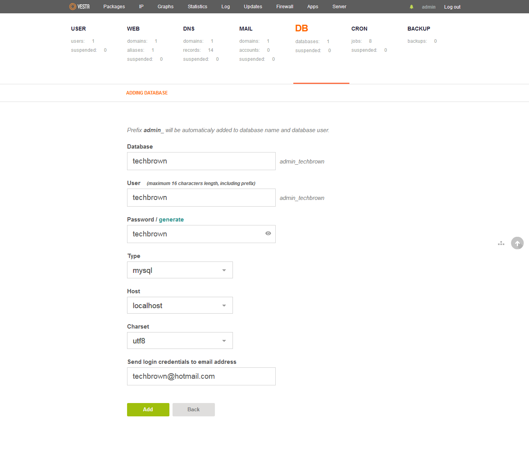529x454 pixels.
Task: Click the shortcuts dots icon
Action: click(501, 243)
